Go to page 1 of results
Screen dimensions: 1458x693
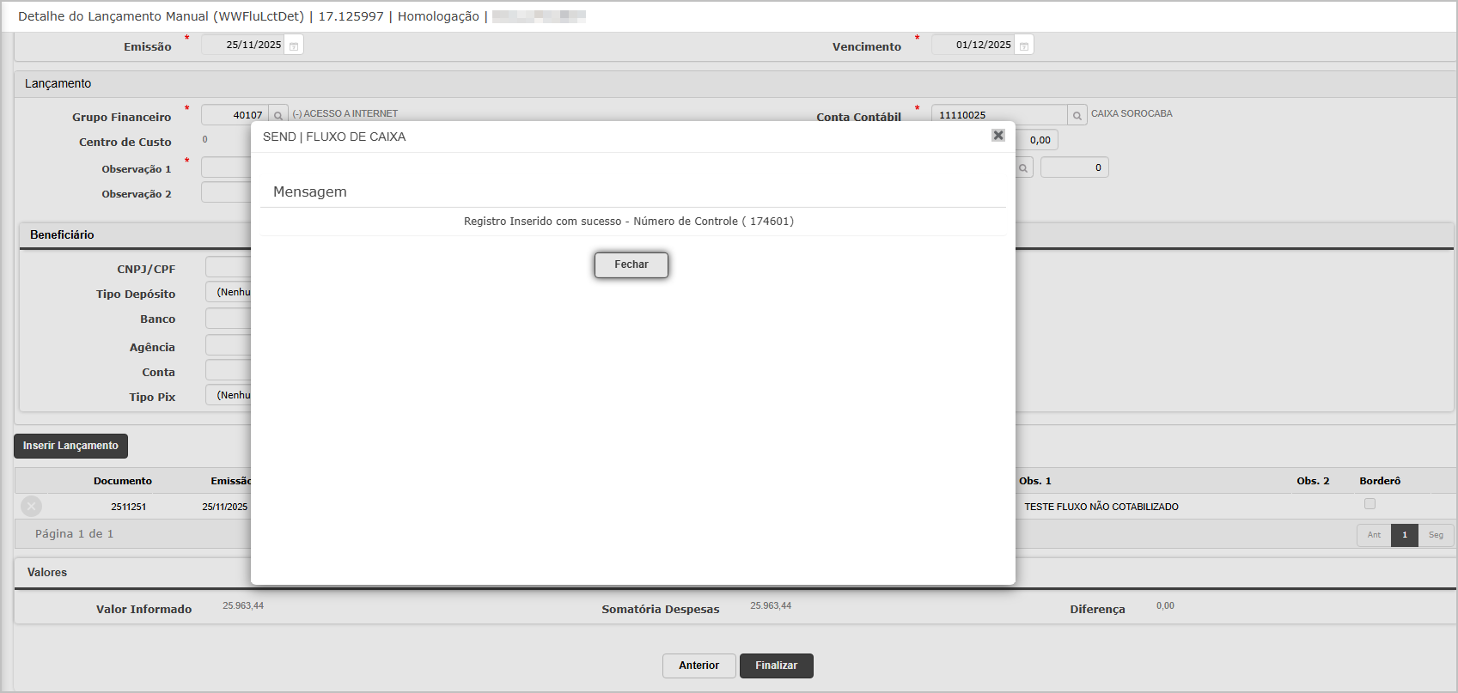[x=1405, y=535]
